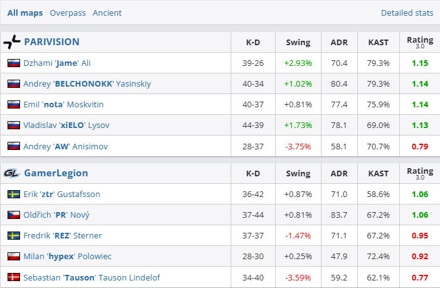Viewport: 440px width, 288px height.
Task: Open Andrey 'BELCHONOKK' Yasinskiy's profile
Action: 87,84
